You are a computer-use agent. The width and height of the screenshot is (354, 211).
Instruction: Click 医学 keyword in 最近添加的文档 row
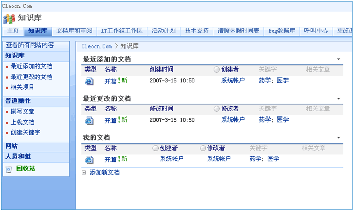pyautogui.click(x=283, y=81)
